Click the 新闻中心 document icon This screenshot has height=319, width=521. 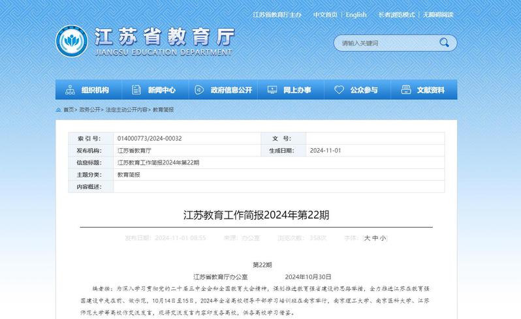tap(136, 90)
